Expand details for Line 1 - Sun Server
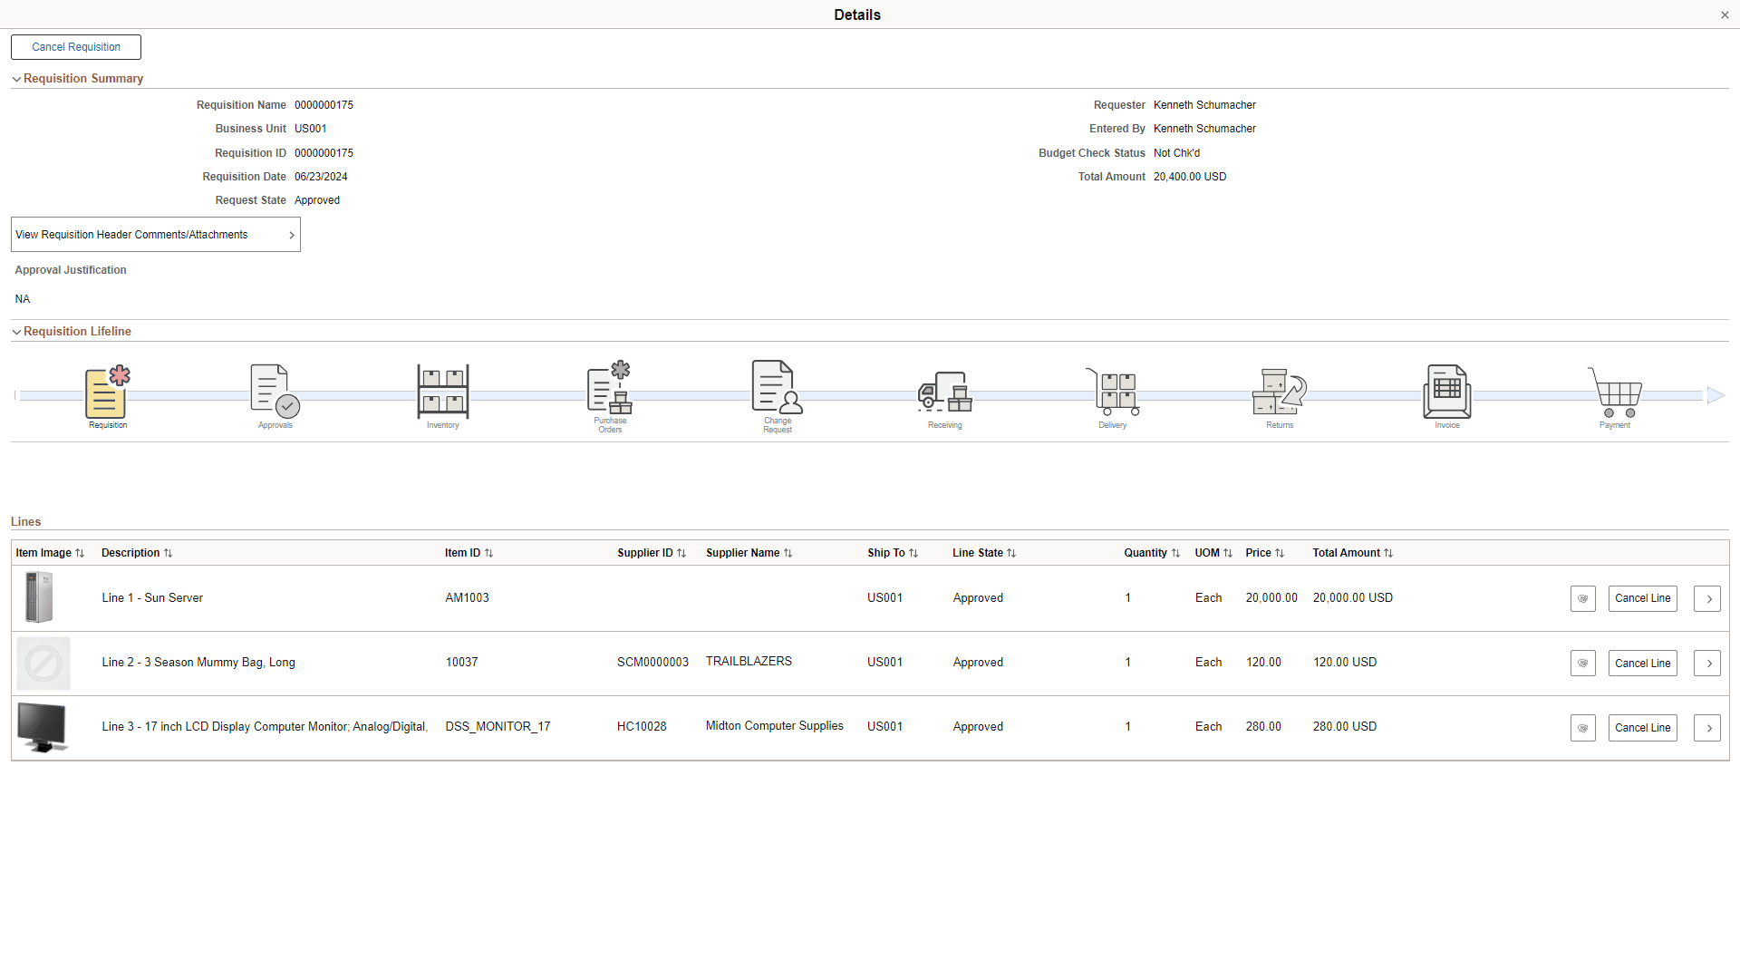Viewport: 1740px width, 979px height. tap(1707, 598)
